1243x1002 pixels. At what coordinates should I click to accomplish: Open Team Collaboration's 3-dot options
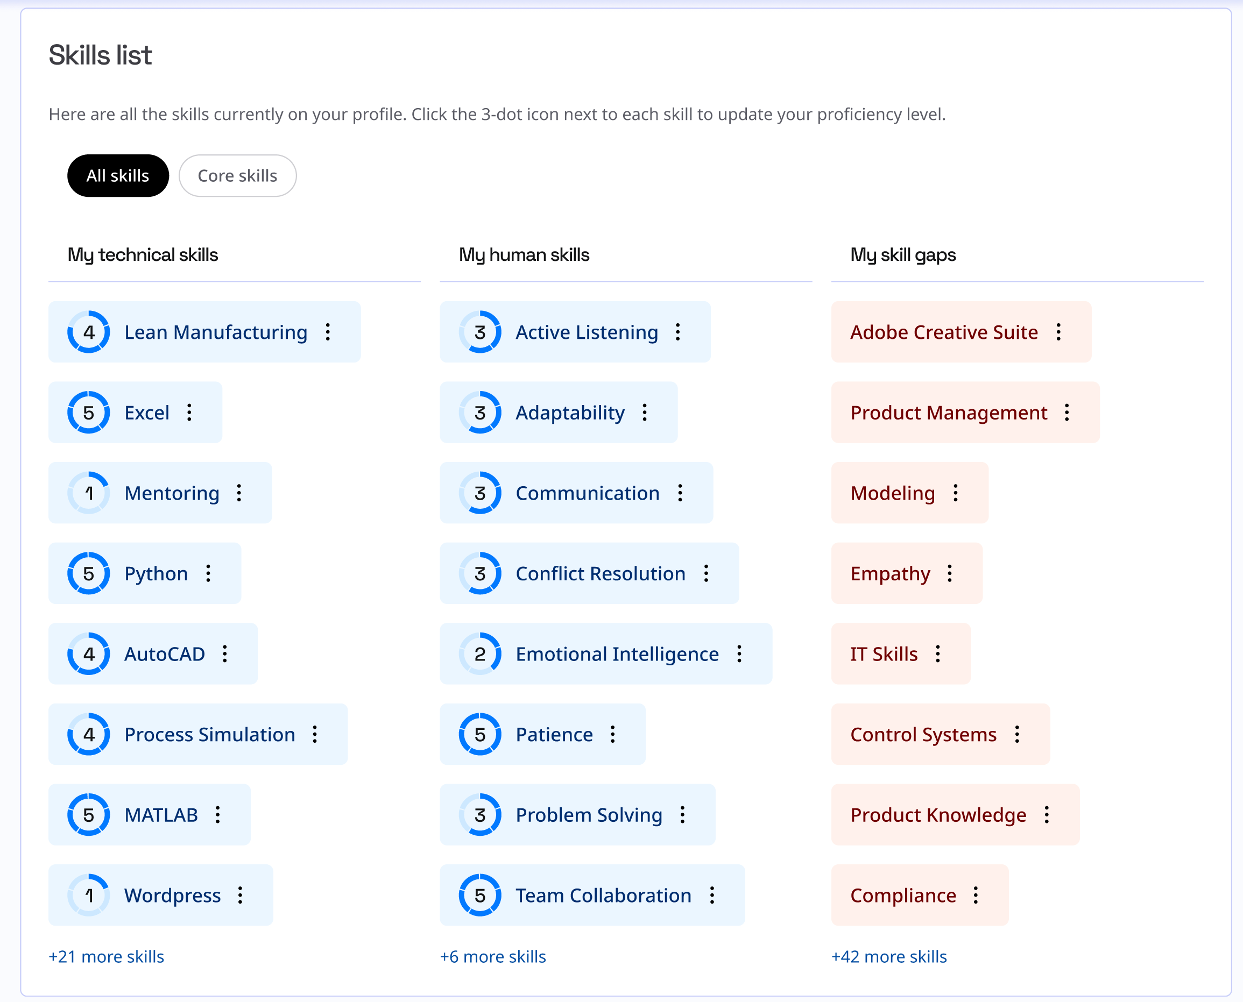712,895
